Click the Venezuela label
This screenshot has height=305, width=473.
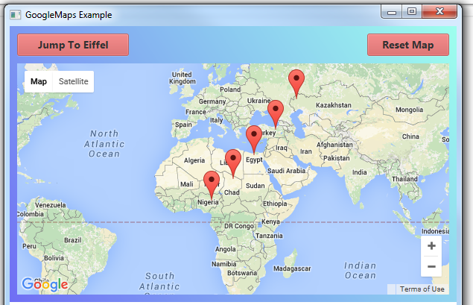tap(51, 205)
